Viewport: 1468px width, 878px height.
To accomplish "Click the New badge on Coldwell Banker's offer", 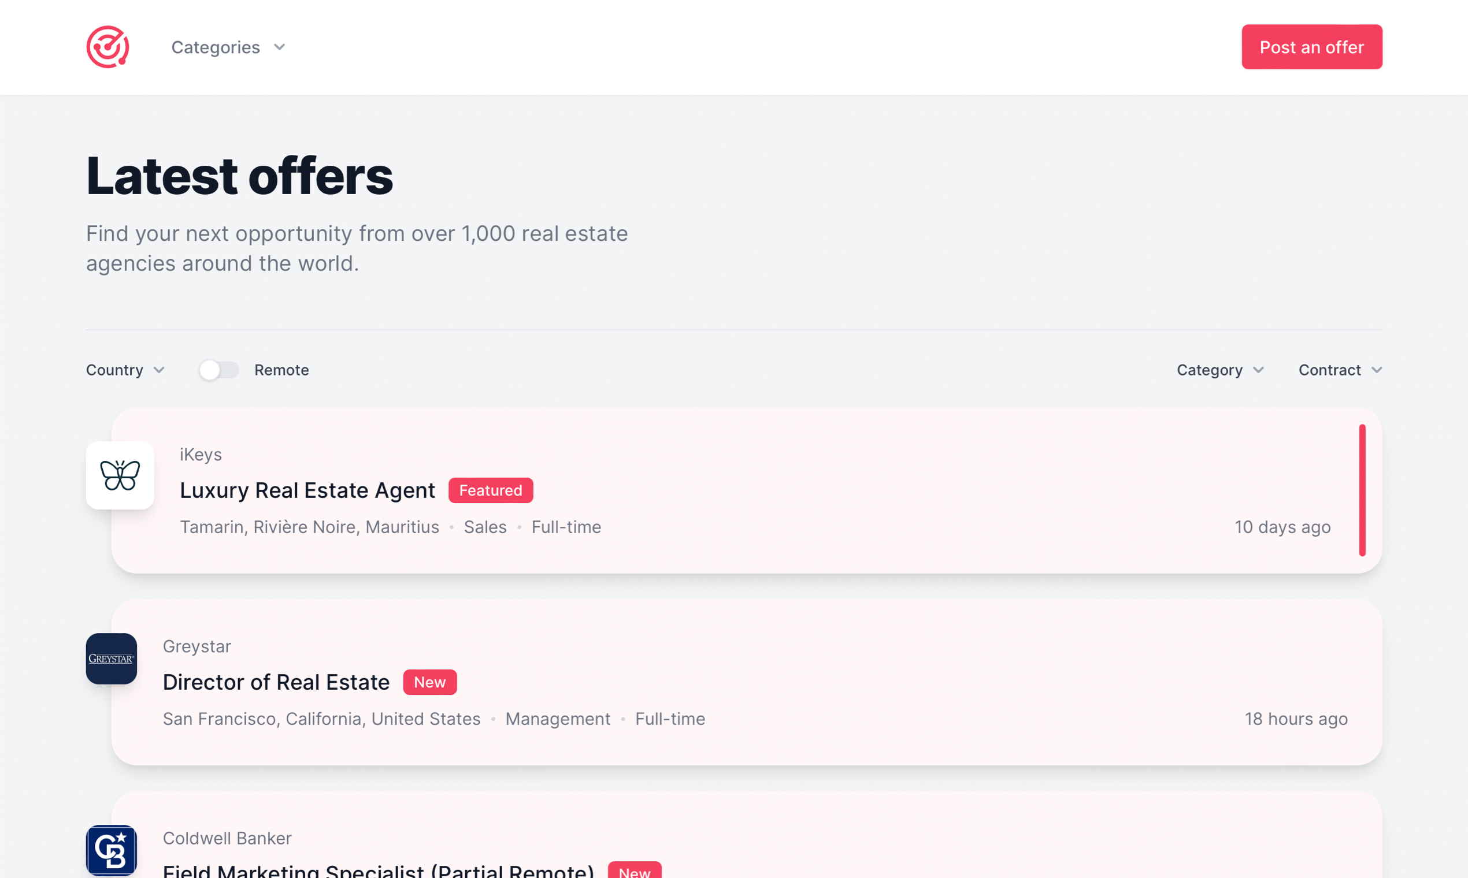I will [x=634, y=871].
